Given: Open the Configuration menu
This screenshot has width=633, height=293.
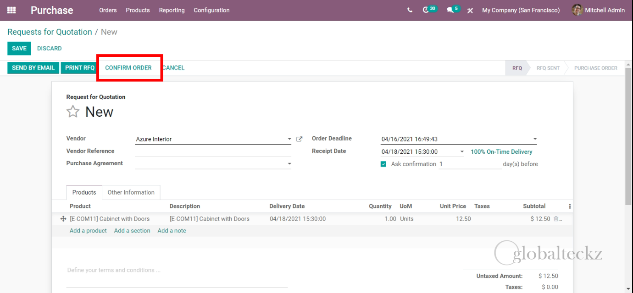Looking at the screenshot, I should tap(211, 10).
